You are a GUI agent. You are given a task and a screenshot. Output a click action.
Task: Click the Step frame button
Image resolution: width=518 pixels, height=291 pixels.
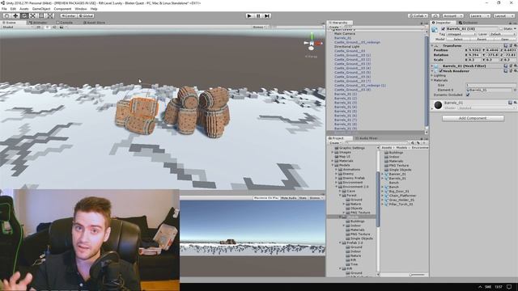coord(267,16)
